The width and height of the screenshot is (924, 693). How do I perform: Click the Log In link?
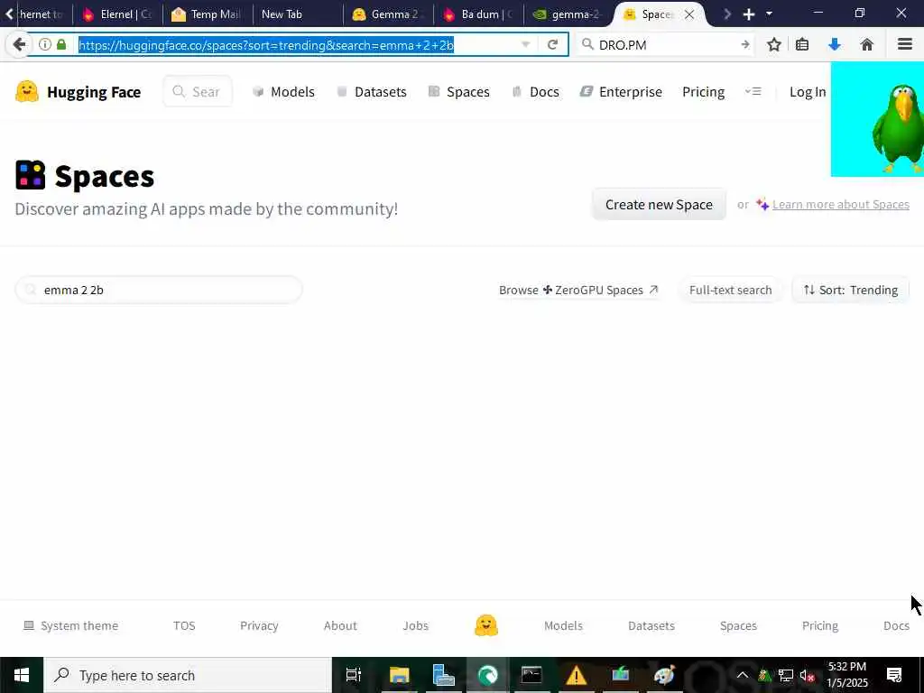coord(808,92)
